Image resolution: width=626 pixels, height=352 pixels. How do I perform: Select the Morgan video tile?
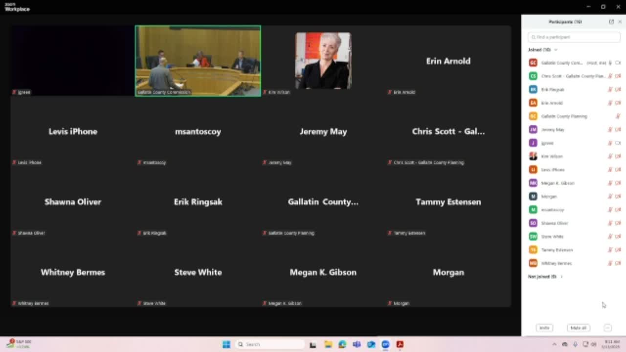[448, 272]
